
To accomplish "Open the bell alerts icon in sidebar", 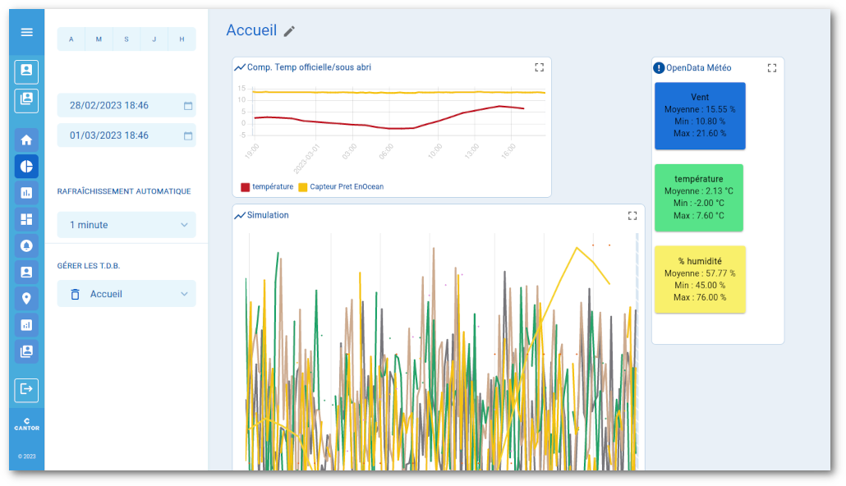I will coord(26,245).
